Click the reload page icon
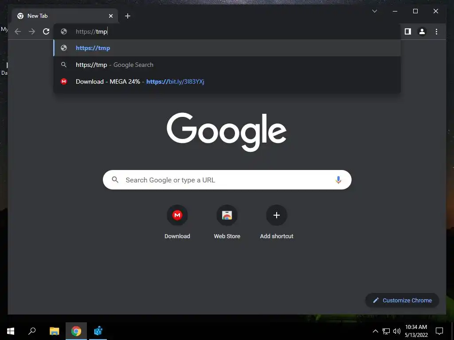454x340 pixels. (x=46, y=31)
